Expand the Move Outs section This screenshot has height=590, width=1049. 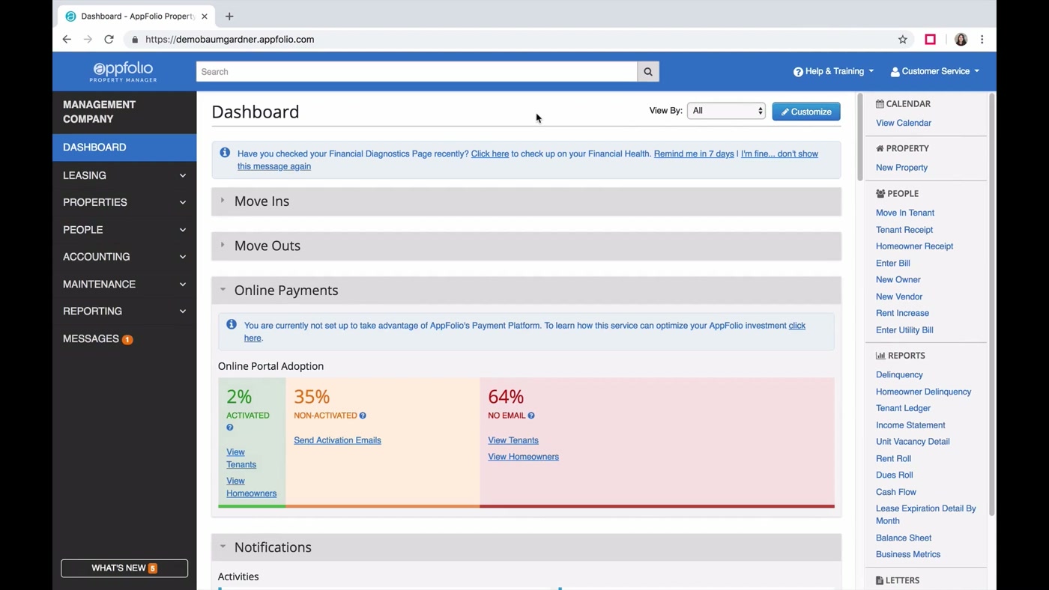pos(526,246)
